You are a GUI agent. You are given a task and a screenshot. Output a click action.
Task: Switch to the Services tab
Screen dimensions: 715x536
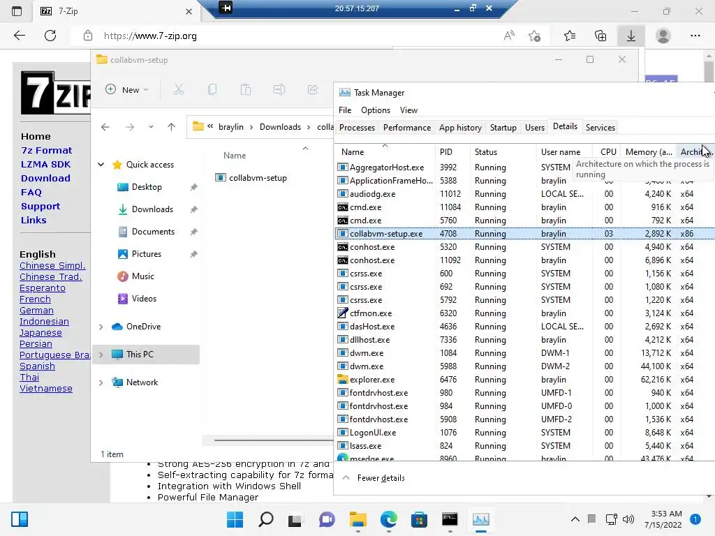[600, 128]
